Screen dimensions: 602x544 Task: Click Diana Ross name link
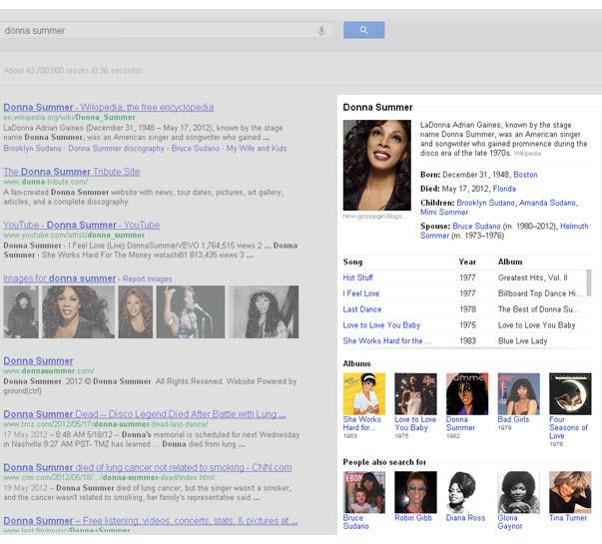click(x=465, y=518)
